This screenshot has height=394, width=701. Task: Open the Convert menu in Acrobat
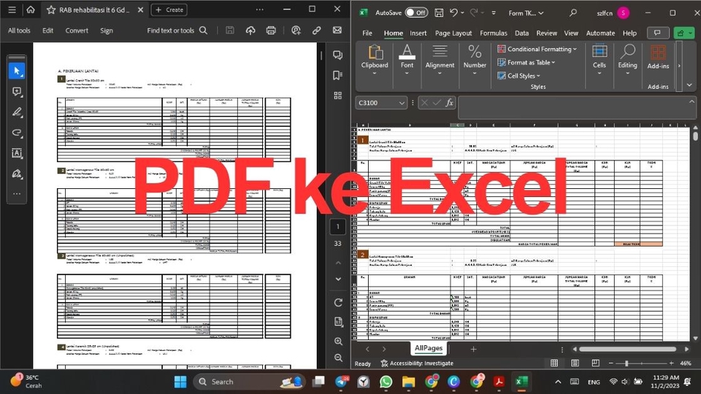(77, 31)
